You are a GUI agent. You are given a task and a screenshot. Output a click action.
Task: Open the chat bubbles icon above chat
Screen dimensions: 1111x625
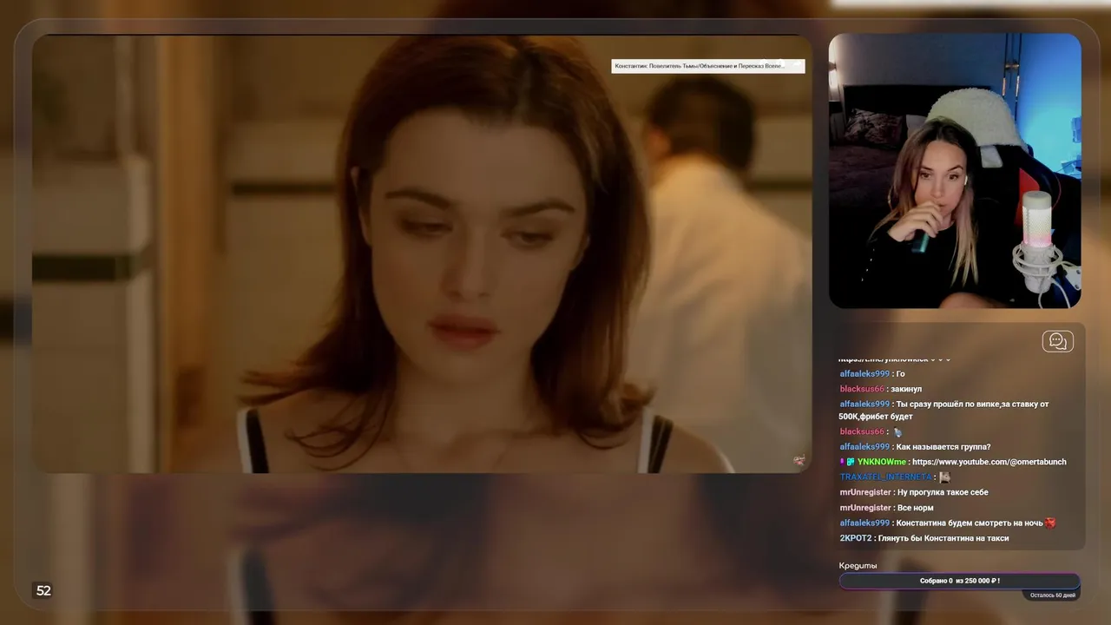(x=1057, y=341)
